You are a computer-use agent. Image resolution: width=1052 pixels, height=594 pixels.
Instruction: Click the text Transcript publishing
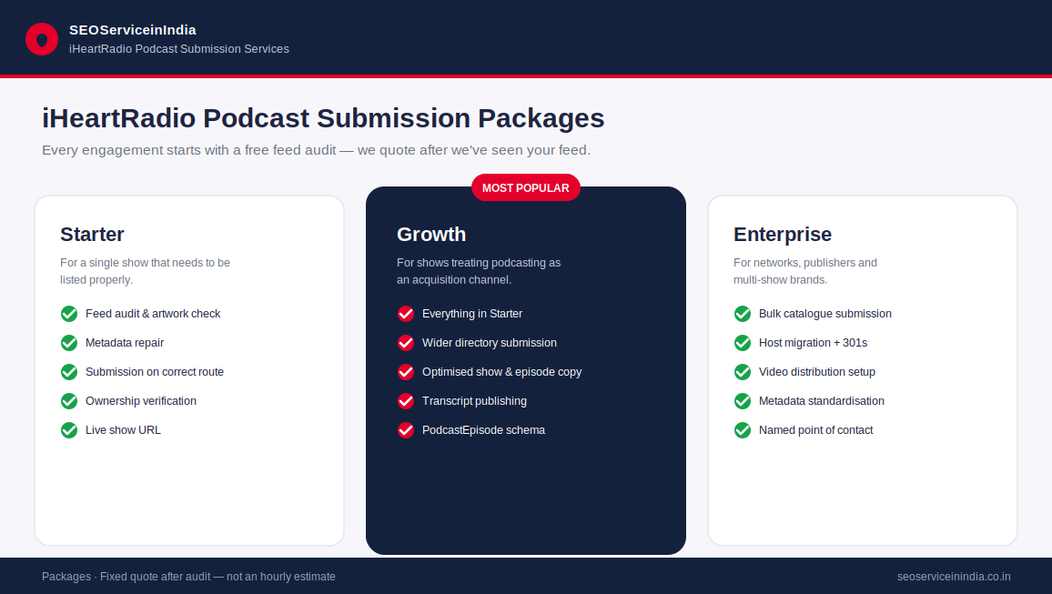(x=474, y=401)
